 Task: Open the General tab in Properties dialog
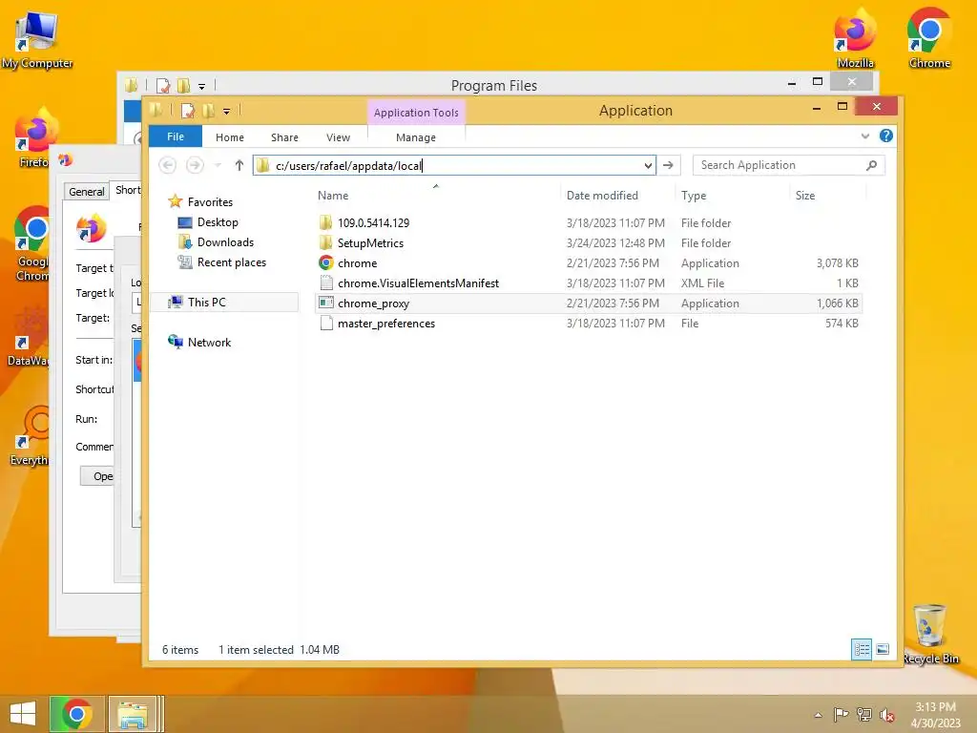[87, 191]
